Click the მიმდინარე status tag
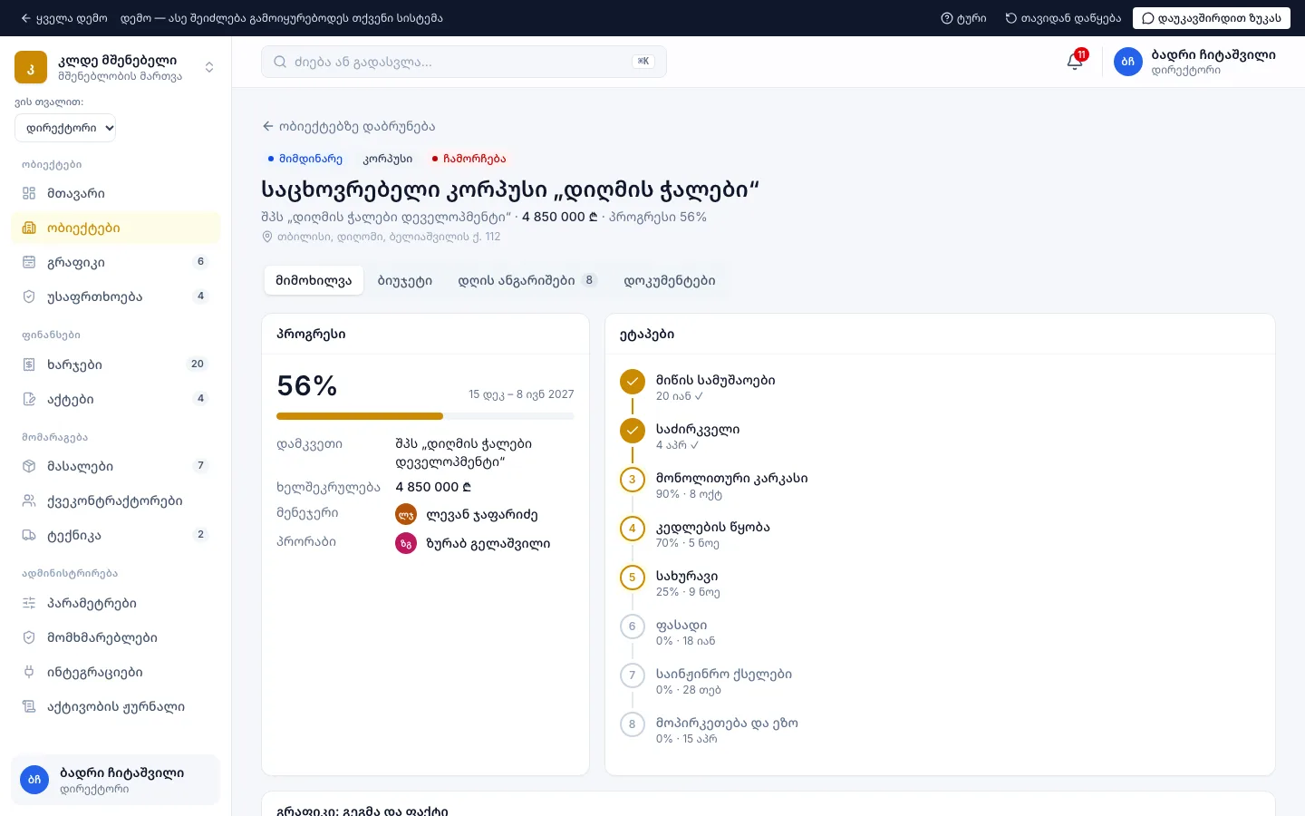This screenshot has height=816, width=1305. [x=304, y=159]
